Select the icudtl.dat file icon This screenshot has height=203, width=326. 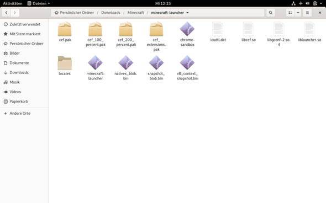click(x=218, y=29)
